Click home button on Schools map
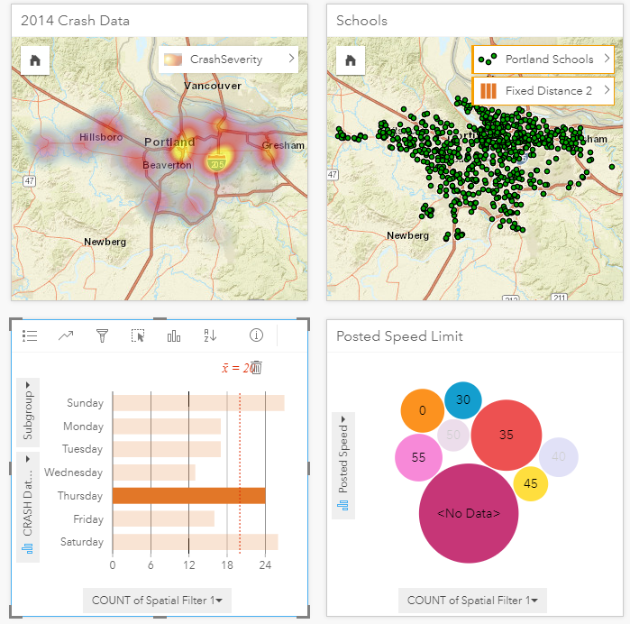The width and height of the screenshot is (630, 624). click(351, 60)
